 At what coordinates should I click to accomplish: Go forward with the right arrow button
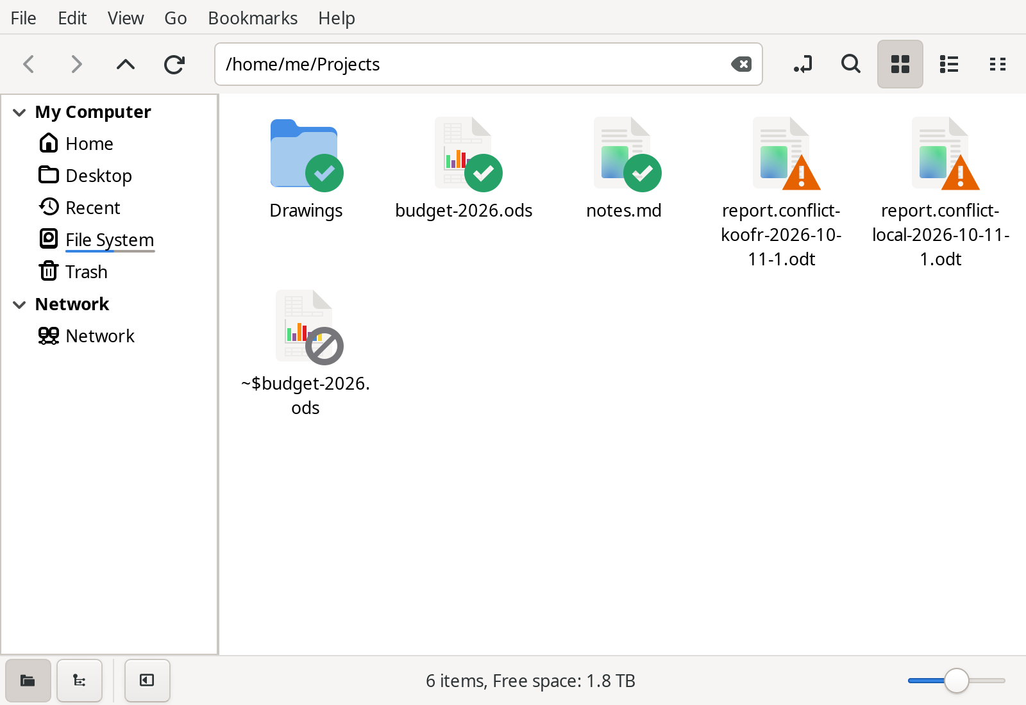coord(76,64)
